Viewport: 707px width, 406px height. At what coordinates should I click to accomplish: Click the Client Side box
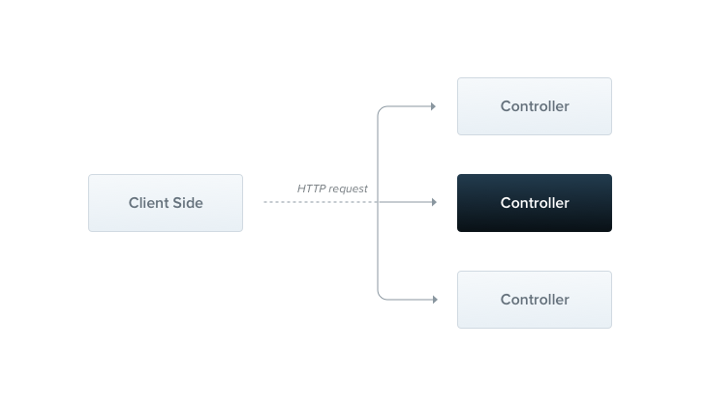(166, 203)
